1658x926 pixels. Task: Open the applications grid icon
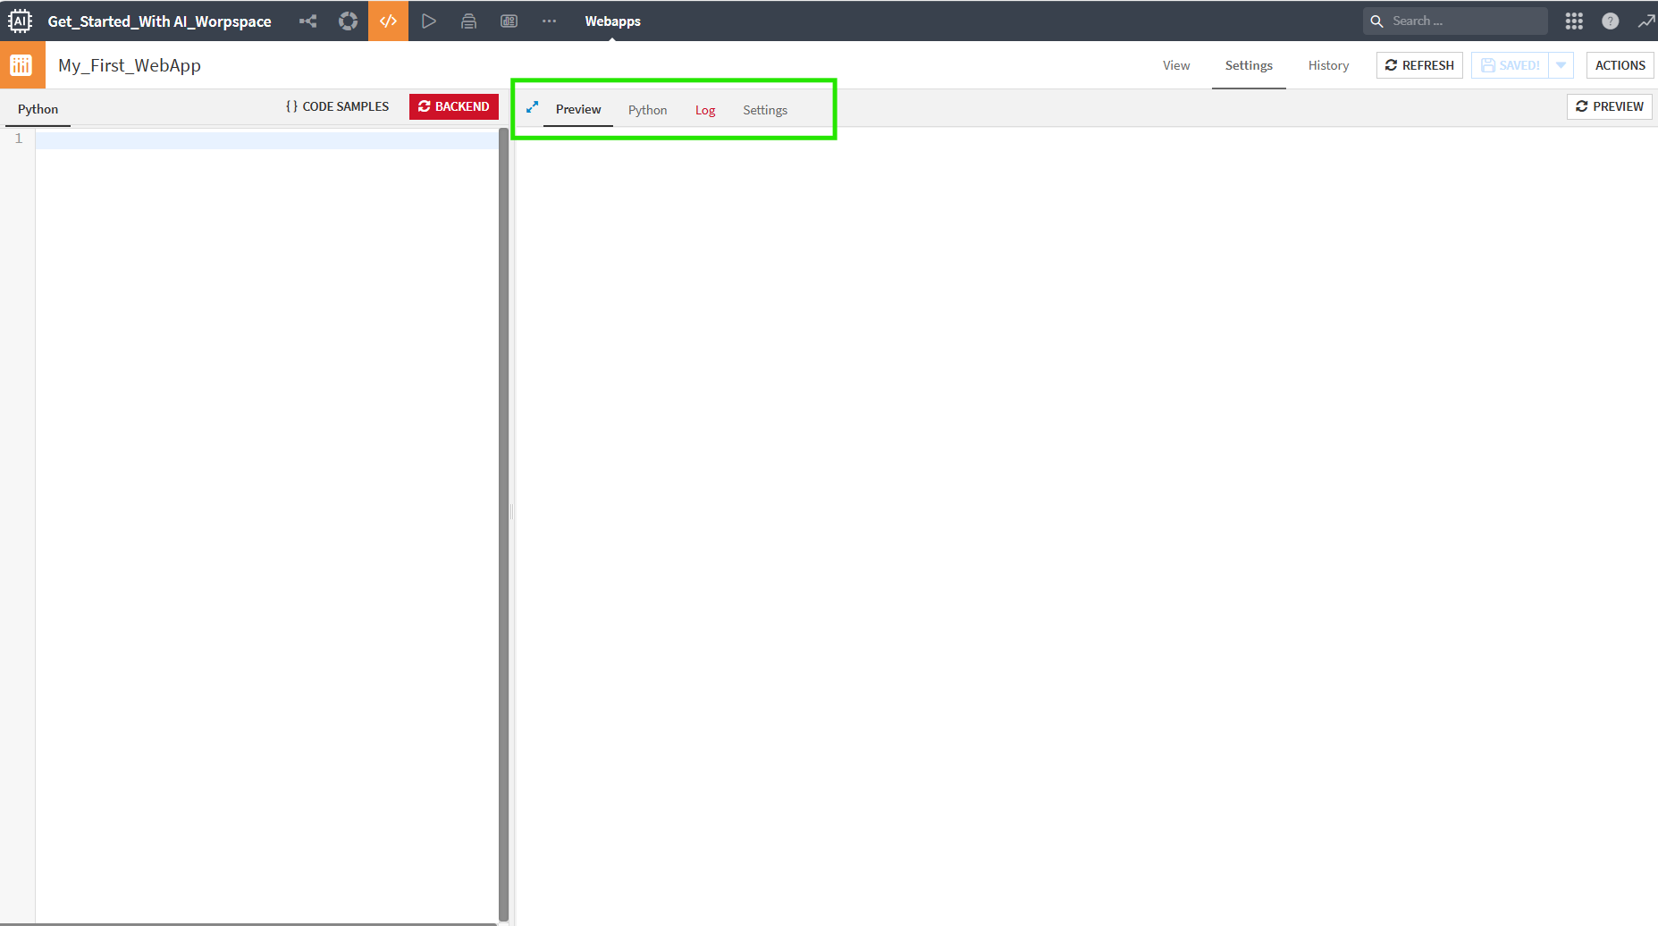[1574, 21]
